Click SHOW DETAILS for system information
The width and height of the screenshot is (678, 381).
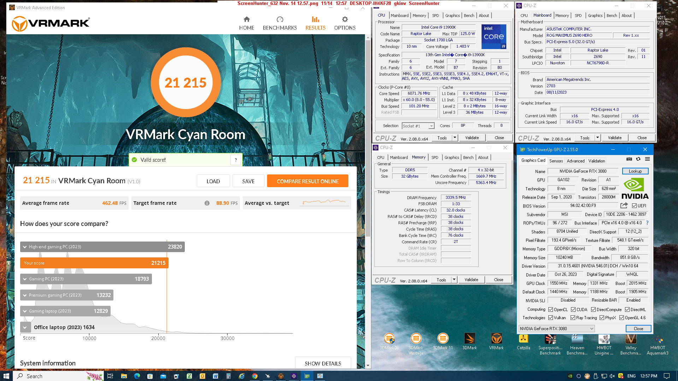[x=323, y=363]
